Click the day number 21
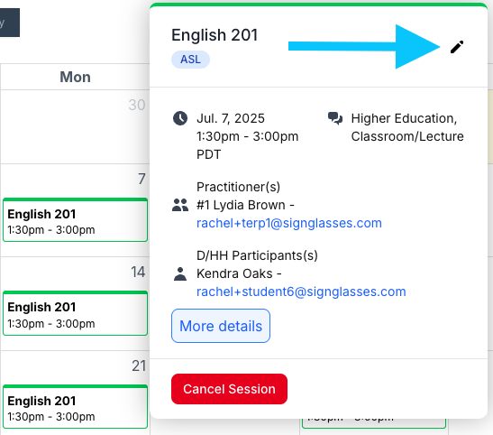Image resolution: width=493 pixels, height=435 pixels. tap(139, 366)
